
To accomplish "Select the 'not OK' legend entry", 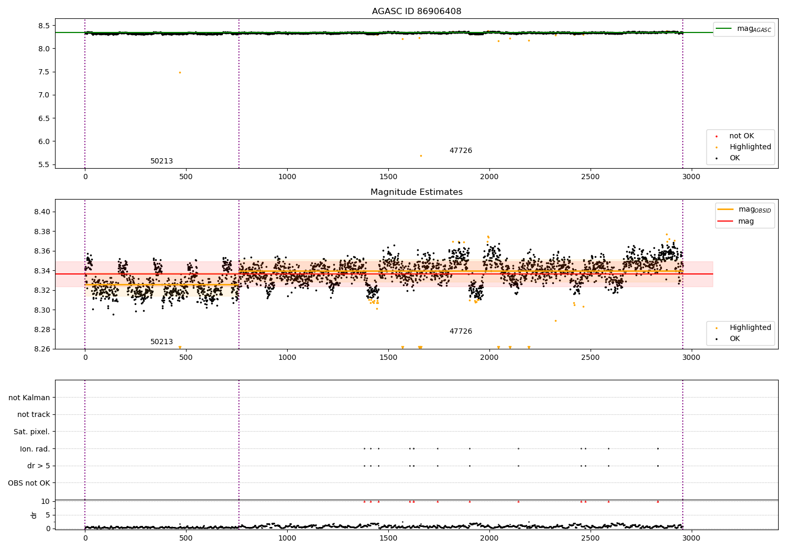I will click(741, 136).
